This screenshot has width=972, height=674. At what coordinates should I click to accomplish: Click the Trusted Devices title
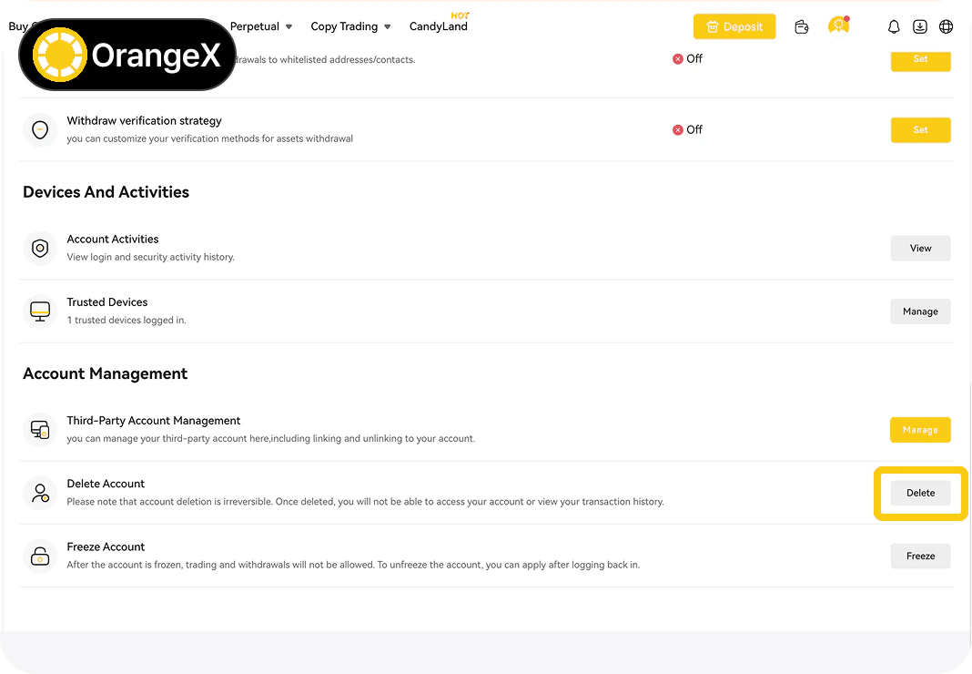click(107, 302)
